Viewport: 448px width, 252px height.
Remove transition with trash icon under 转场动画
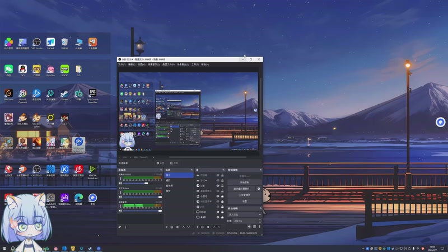click(x=255, y=227)
